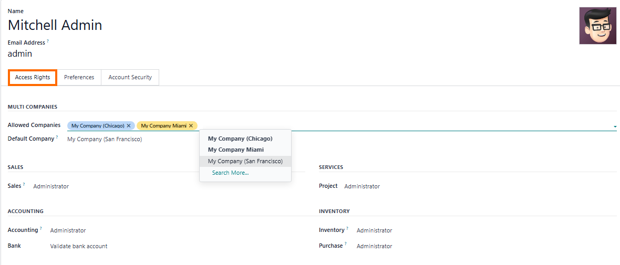Click the MULTI COMPANIES section heading

click(33, 107)
